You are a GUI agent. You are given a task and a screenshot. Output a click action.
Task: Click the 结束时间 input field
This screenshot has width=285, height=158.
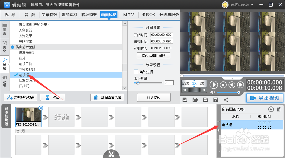(x=162, y=42)
